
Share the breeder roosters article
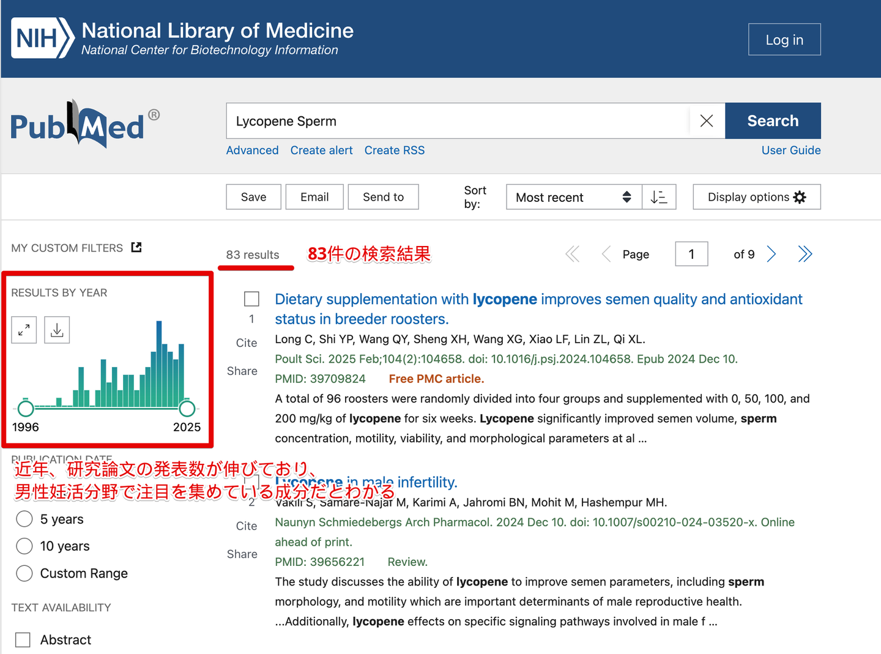pyautogui.click(x=242, y=371)
